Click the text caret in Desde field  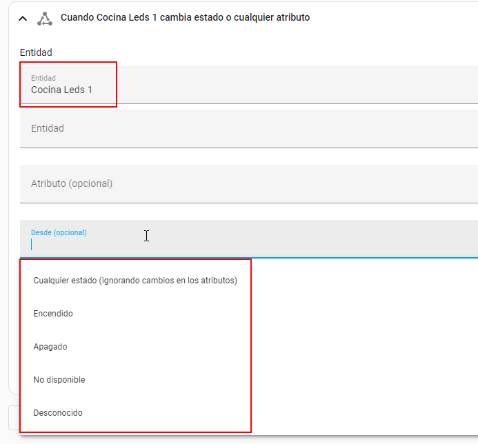click(32, 244)
